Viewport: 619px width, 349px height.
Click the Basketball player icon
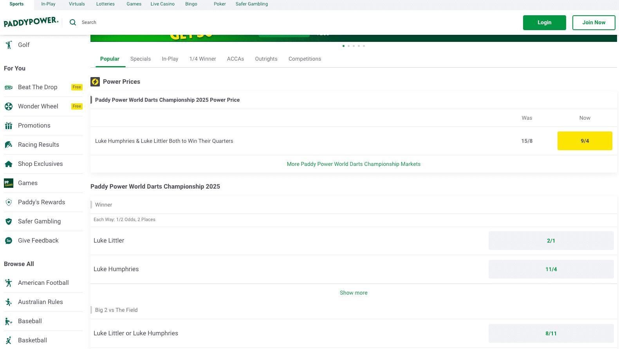click(x=9, y=340)
